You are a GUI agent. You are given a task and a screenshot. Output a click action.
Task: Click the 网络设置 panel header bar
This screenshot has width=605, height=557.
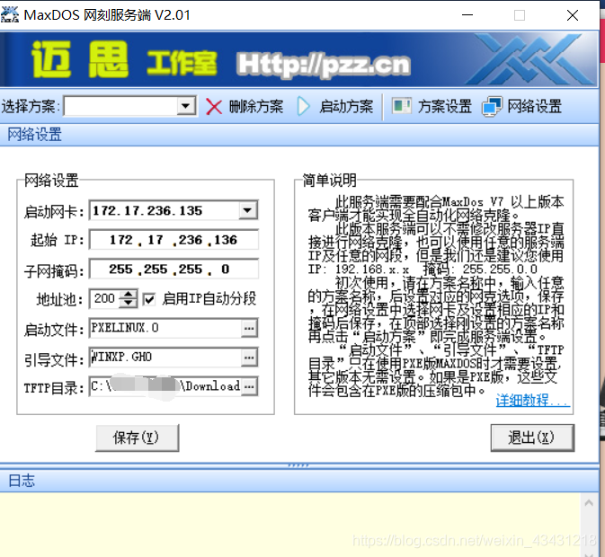(x=299, y=135)
